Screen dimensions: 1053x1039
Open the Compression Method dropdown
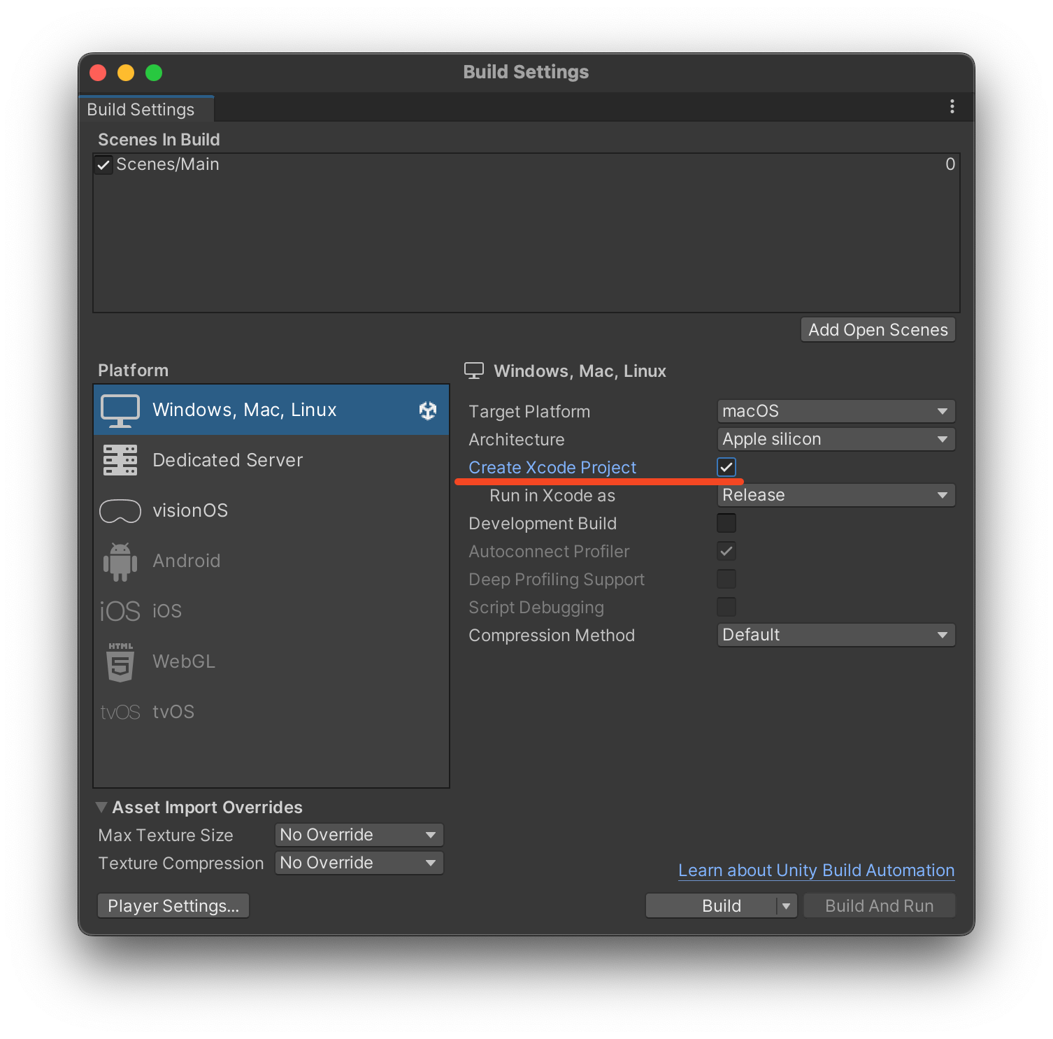836,635
